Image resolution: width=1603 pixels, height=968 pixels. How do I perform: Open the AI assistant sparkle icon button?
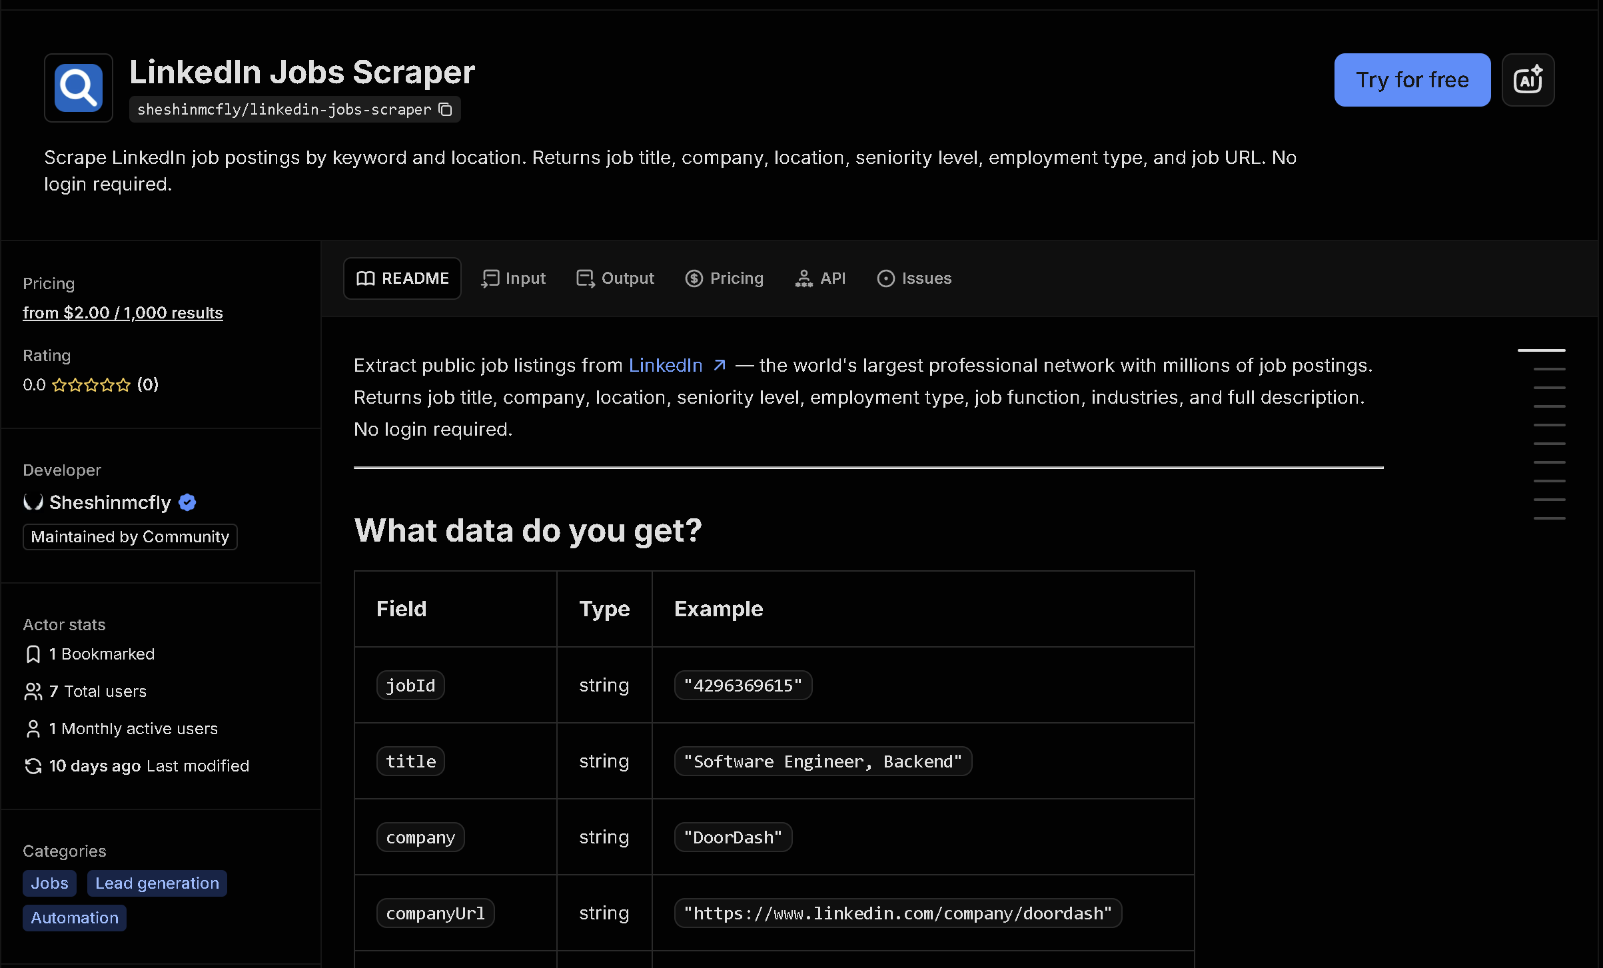(1528, 80)
